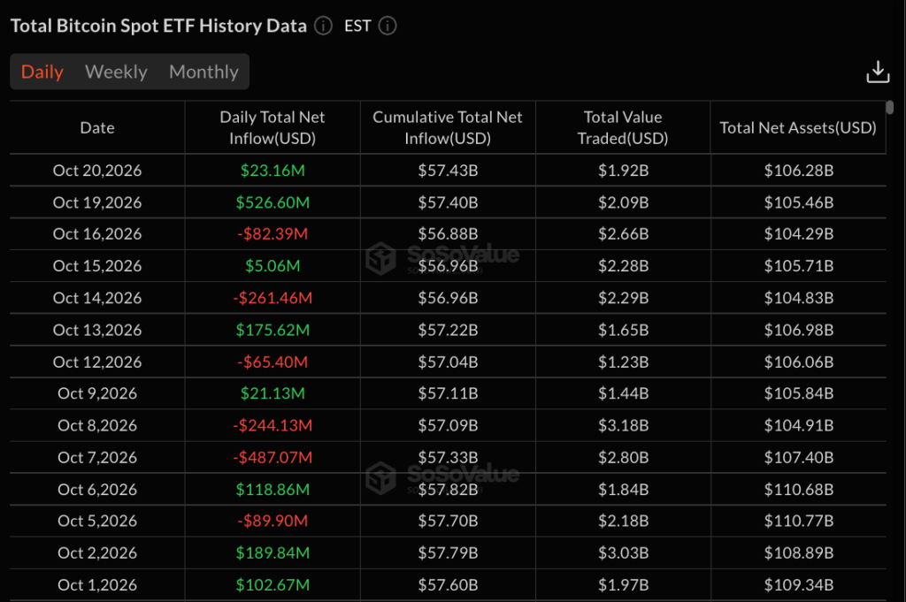
Task: Select the Oct 15,2026 date cell
Action: [97, 265]
